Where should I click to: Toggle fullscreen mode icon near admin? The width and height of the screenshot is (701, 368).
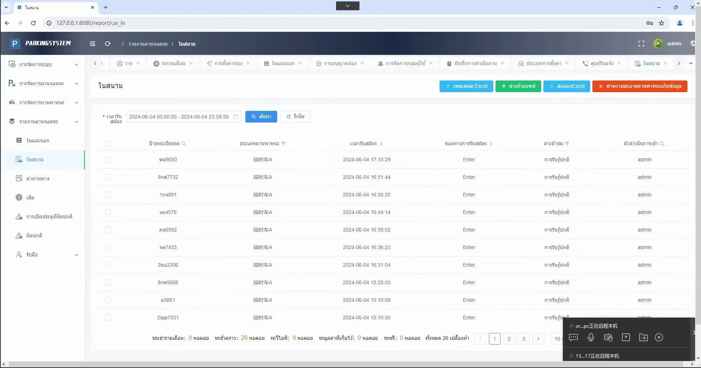click(x=641, y=44)
